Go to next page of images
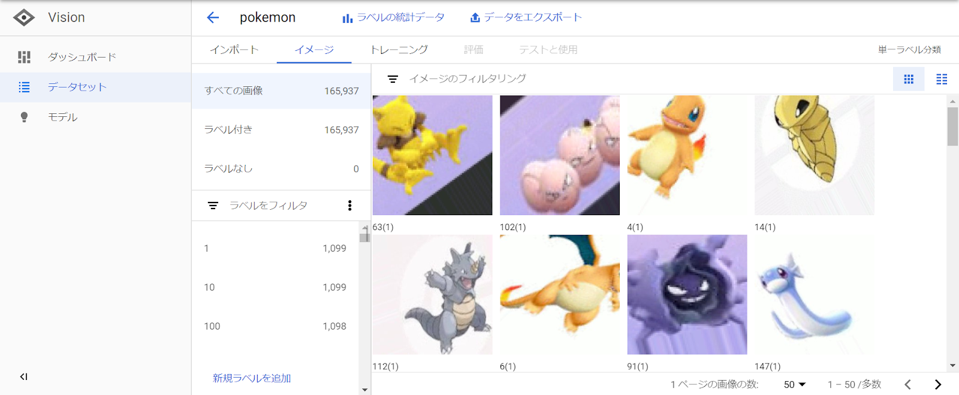The image size is (959, 395). coord(938,384)
